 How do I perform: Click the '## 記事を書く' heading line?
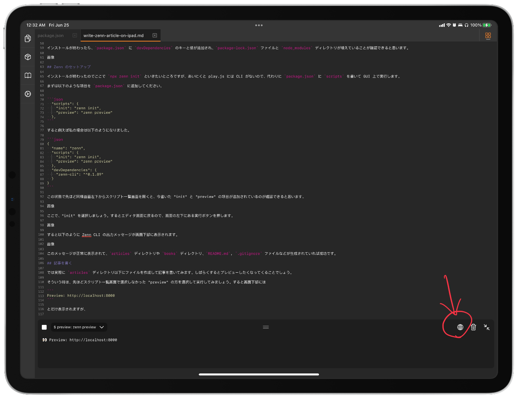59,263
